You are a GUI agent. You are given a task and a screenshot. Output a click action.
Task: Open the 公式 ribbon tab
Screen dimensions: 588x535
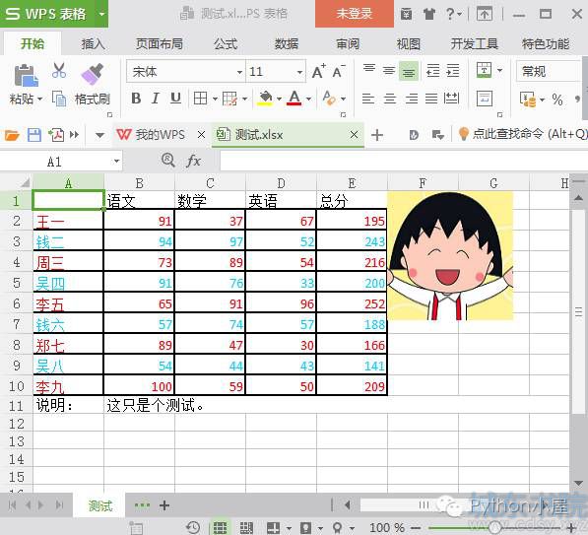tap(226, 44)
